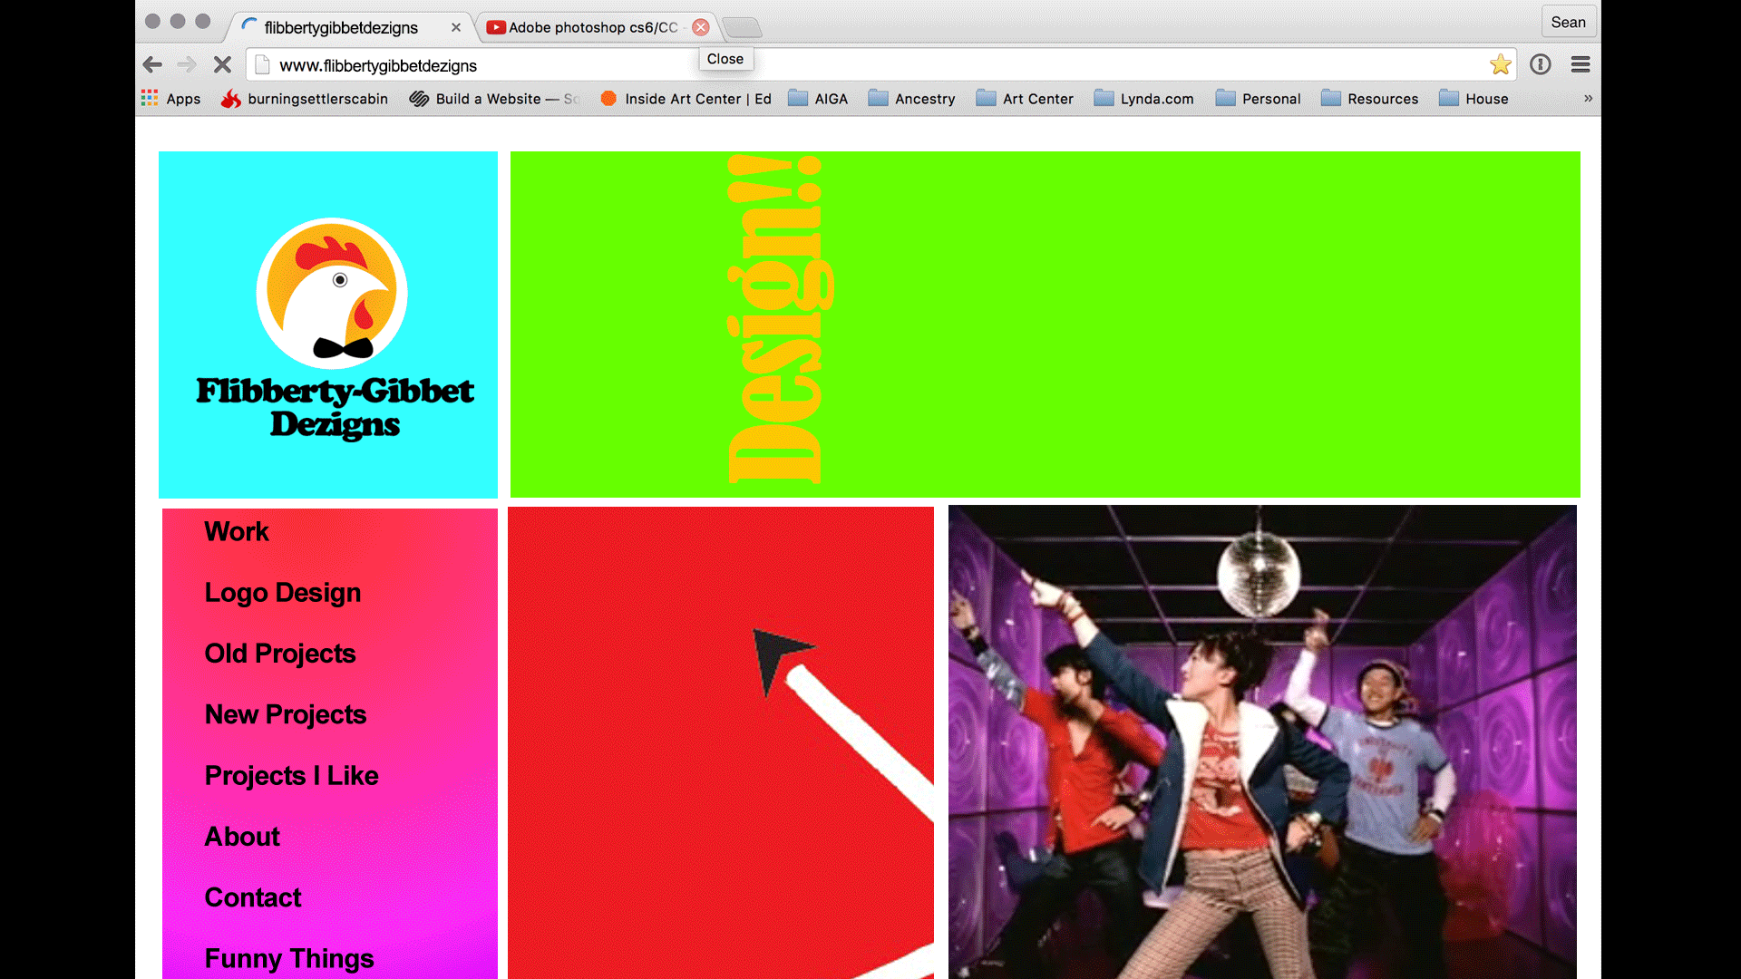Click the stop loading X button
The width and height of the screenshot is (1741, 979).
(x=222, y=64)
